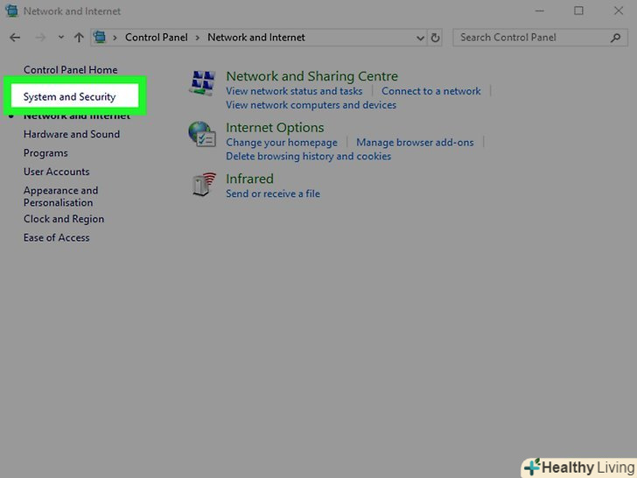Click Send or receive a file
Viewport: 637px width, 478px height.
pyautogui.click(x=273, y=193)
